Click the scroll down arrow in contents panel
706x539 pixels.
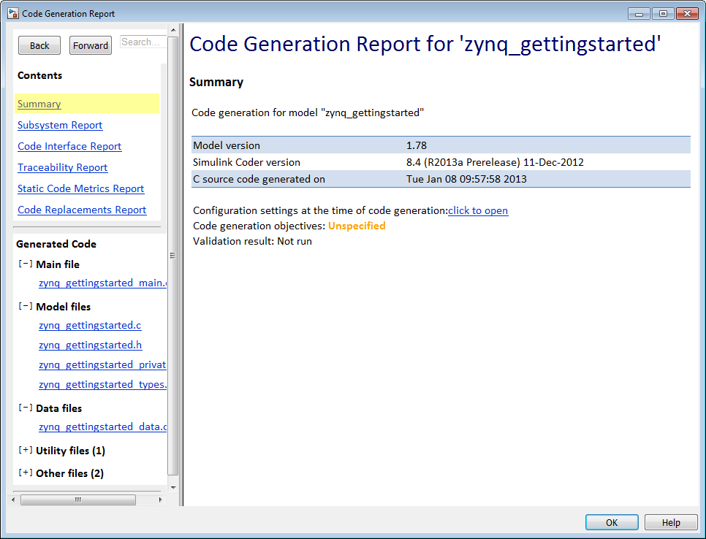173,487
